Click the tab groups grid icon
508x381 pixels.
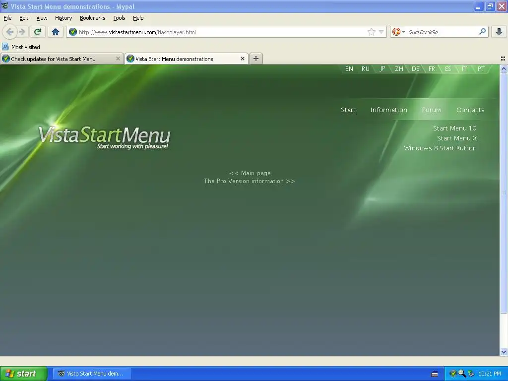(503, 59)
